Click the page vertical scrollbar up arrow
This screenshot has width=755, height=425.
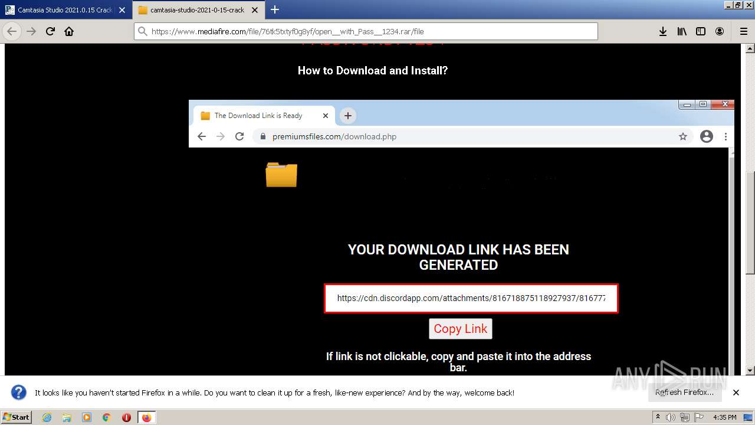point(750,49)
